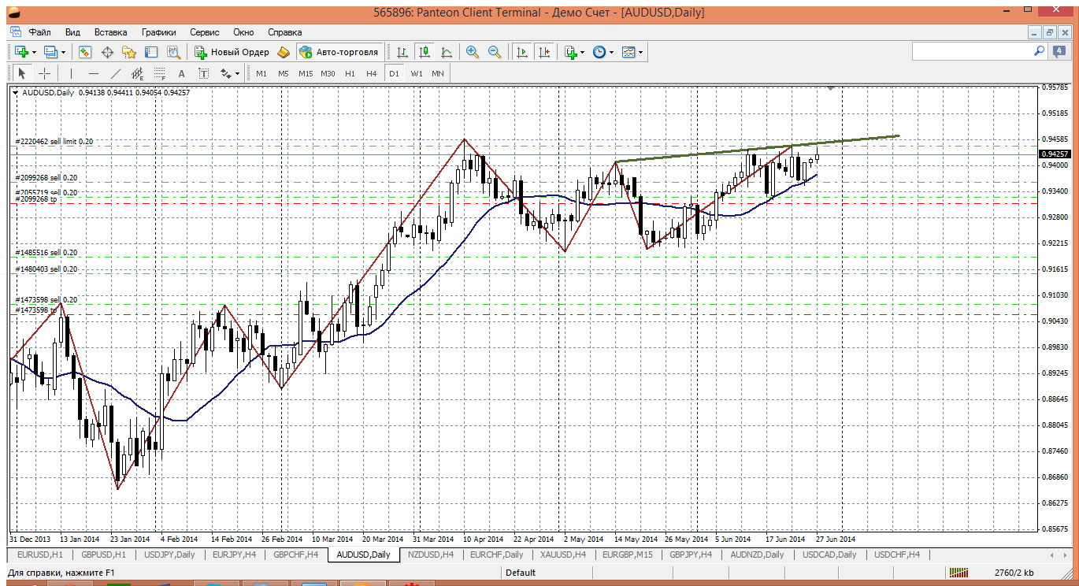Switch timeframe to H4
This screenshot has width=1079, height=586.
[371, 73]
